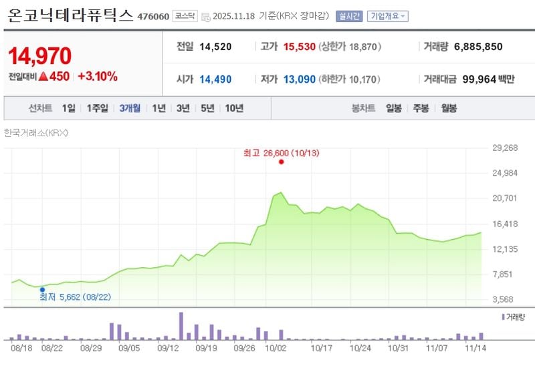The height and width of the screenshot is (390, 535).
Task: Select 주봉 weekly candle mode
Action: (421, 108)
